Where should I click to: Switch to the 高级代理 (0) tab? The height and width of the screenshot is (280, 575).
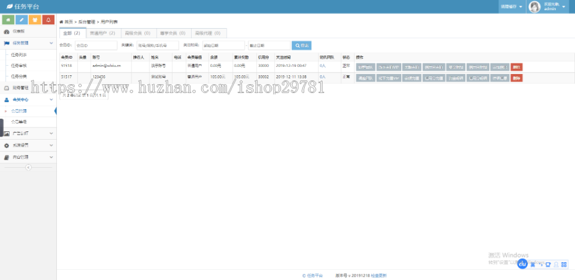[208, 33]
